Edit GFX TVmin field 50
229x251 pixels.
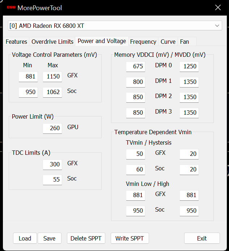click(135, 154)
